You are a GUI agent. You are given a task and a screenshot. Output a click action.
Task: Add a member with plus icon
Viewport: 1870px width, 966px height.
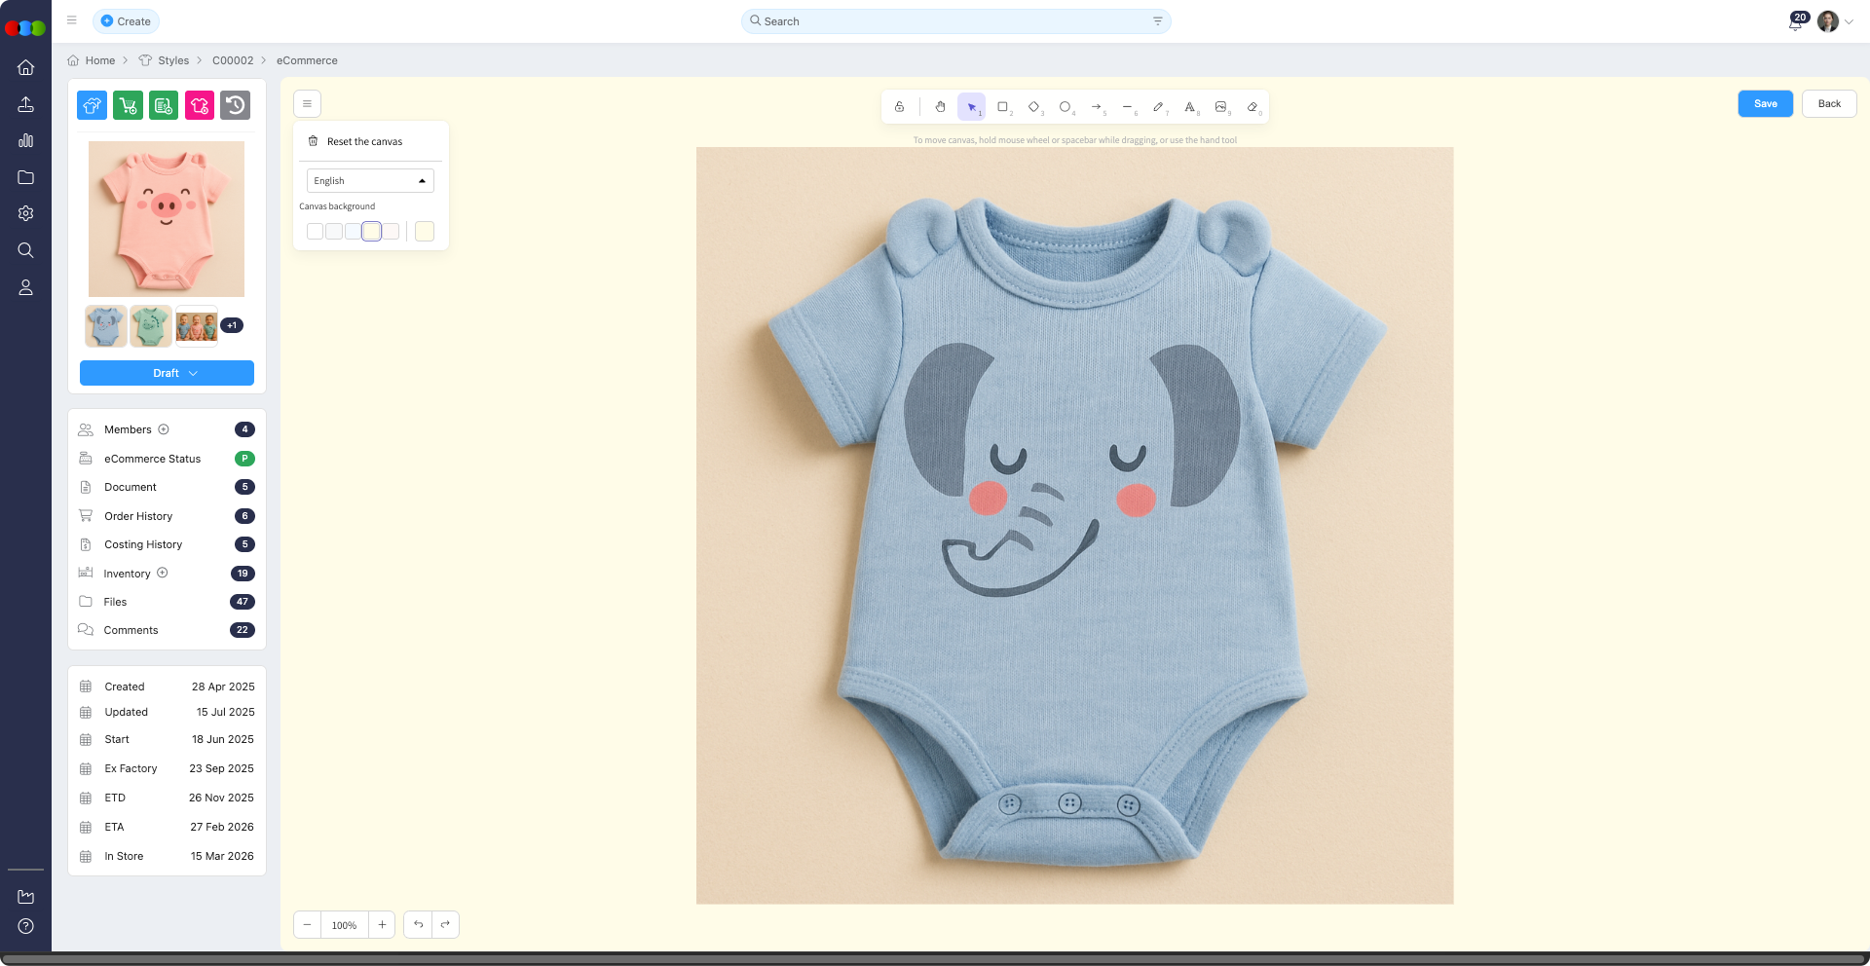[164, 429]
